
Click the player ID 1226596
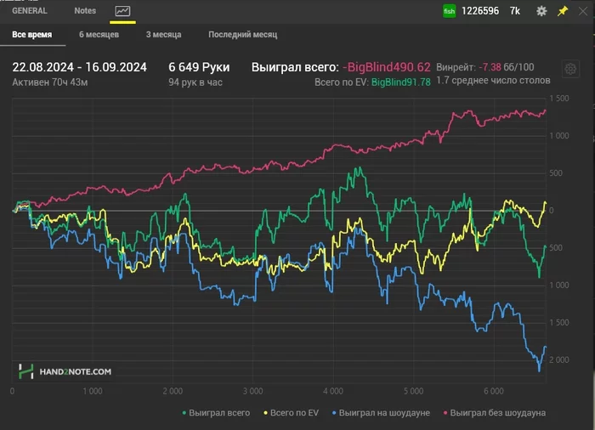click(x=480, y=11)
